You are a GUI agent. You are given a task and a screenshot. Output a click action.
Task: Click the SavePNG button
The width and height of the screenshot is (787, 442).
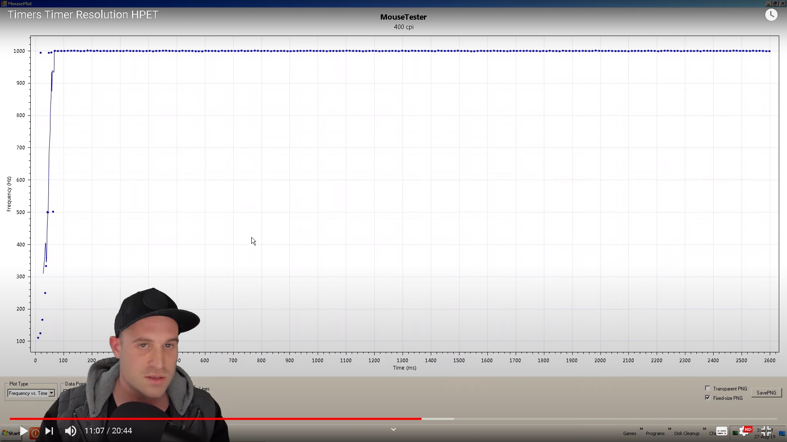point(766,393)
